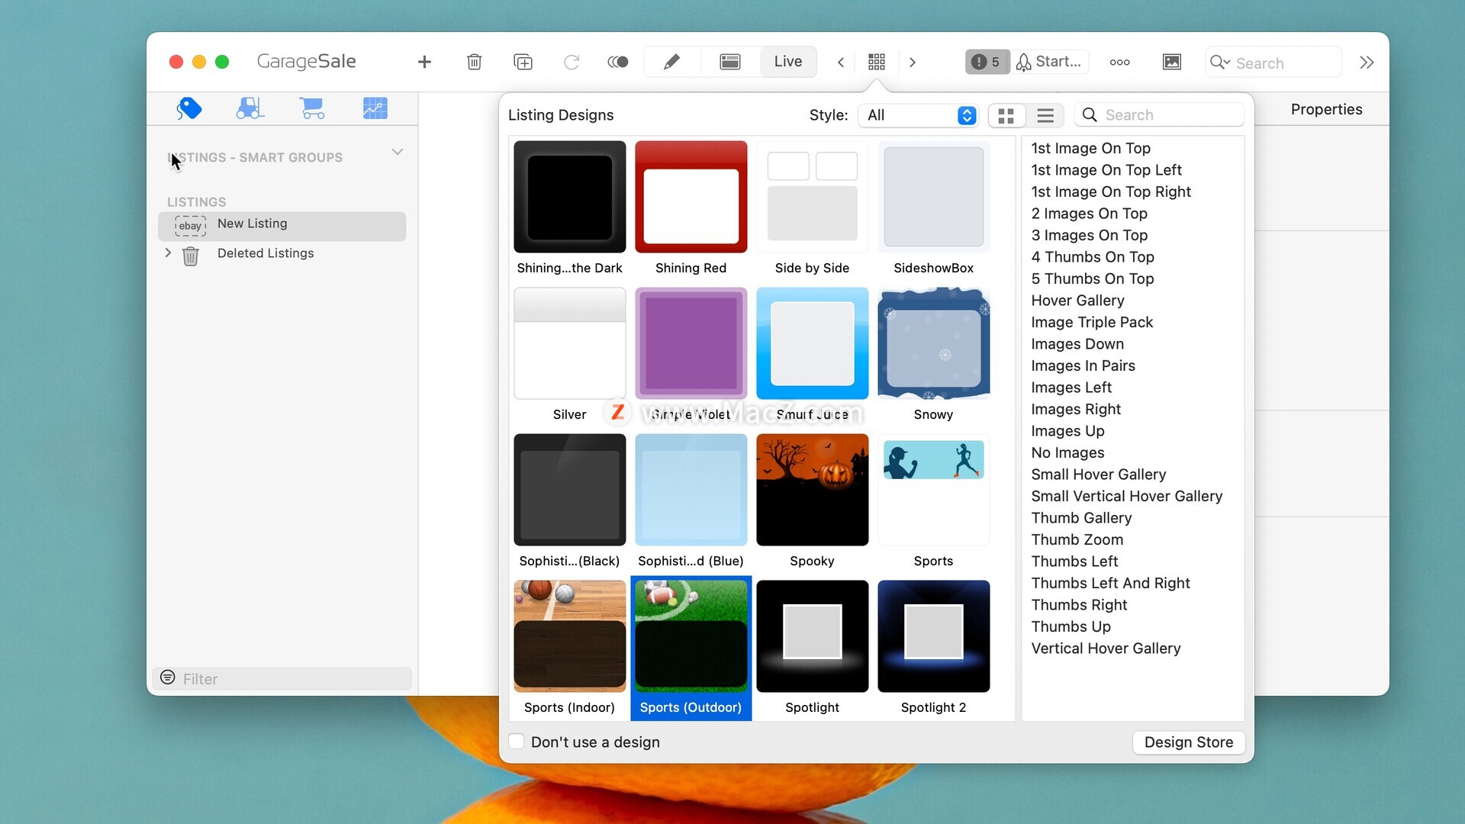Click the design grid icon in toolbar
Viewport: 1465px width, 824px height.
877,62
